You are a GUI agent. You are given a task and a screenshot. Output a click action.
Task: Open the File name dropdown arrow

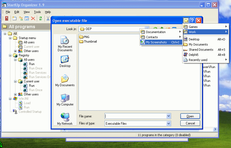pyautogui.click(x=169, y=116)
